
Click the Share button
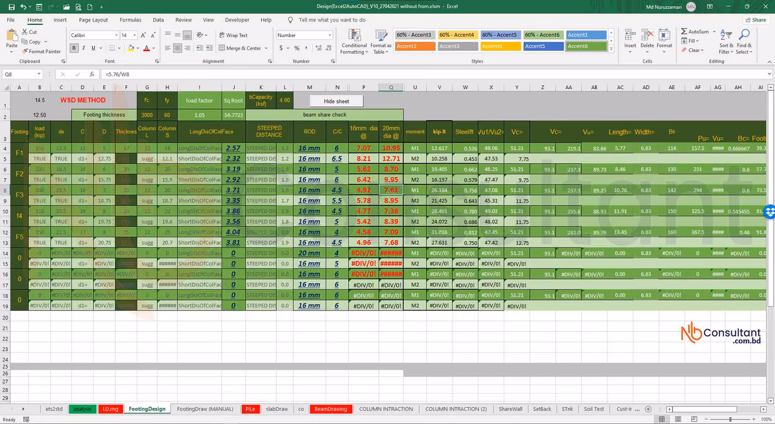(755, 20)
